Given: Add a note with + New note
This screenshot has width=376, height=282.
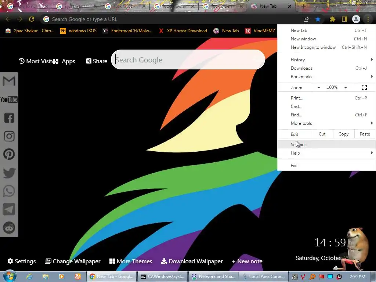Looking at the screenshot, I should (247, 261).
